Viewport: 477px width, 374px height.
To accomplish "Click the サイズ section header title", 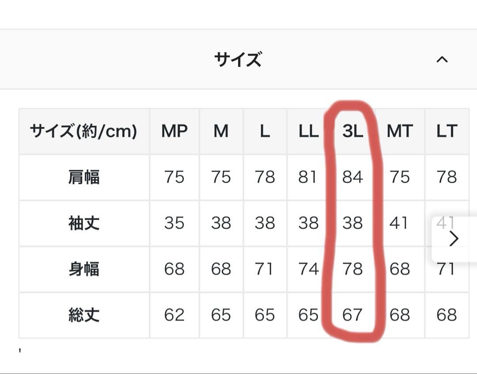I will point(238,60).
